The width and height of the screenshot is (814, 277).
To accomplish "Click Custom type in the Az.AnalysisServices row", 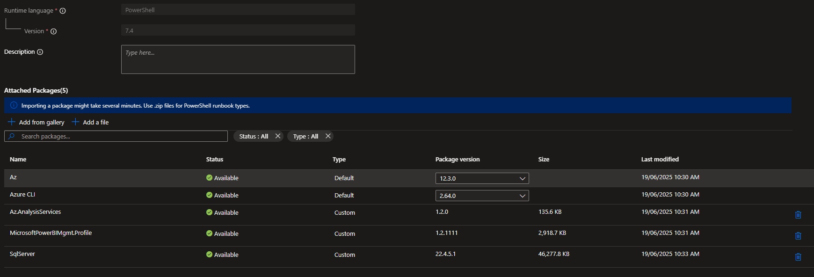I will coord(345,212).
